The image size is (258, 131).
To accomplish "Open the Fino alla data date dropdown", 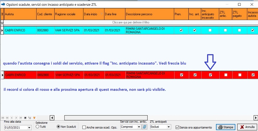I will tap(29, 127).
